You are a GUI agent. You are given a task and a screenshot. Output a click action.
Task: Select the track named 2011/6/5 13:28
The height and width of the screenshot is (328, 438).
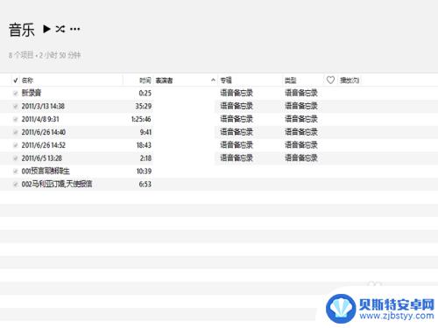[x=42, y=158]
